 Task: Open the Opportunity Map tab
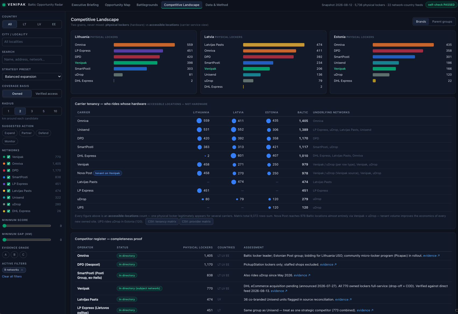point(118,5)
